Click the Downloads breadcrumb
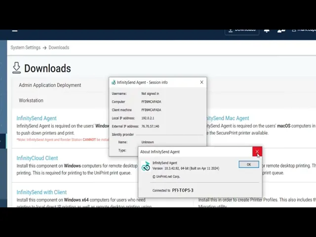 pos(59,47)
